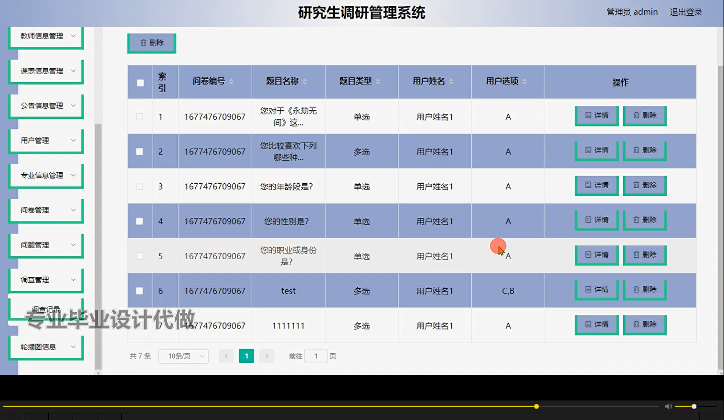Open the 10条/页 page size dropdown
Viewport: 724px width, 420px height.
coord(183,356)
